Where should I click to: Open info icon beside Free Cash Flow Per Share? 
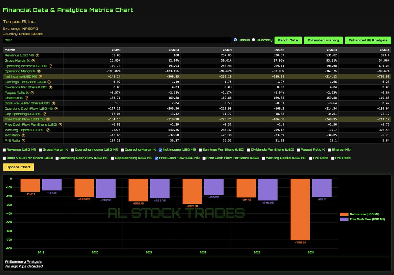pos(61,124)
